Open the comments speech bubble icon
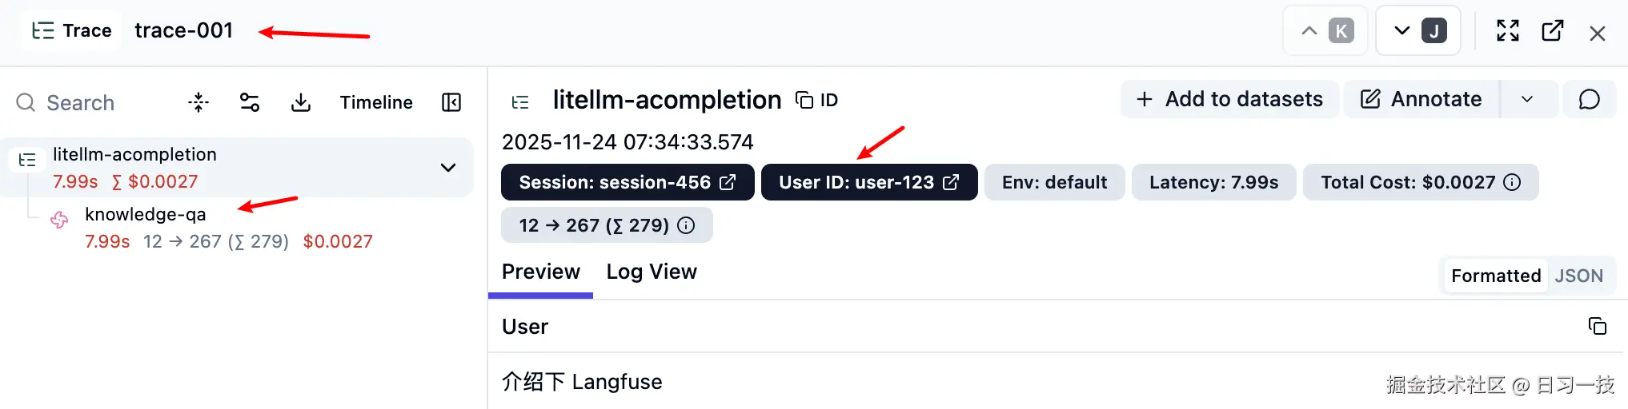Image resolution: width=1628 pixels, height=409 pixels. 1589,99
